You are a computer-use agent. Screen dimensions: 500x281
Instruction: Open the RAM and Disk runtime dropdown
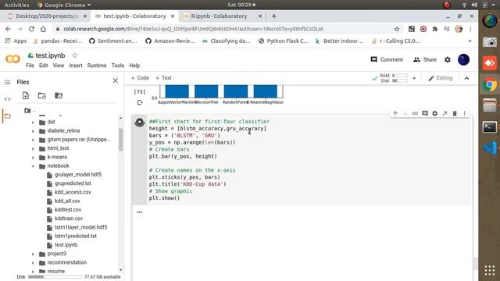pos(414,78)
